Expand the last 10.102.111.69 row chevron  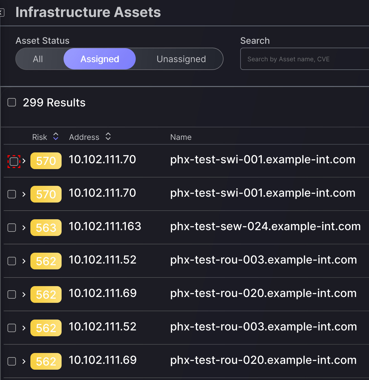tap(24, 361)
